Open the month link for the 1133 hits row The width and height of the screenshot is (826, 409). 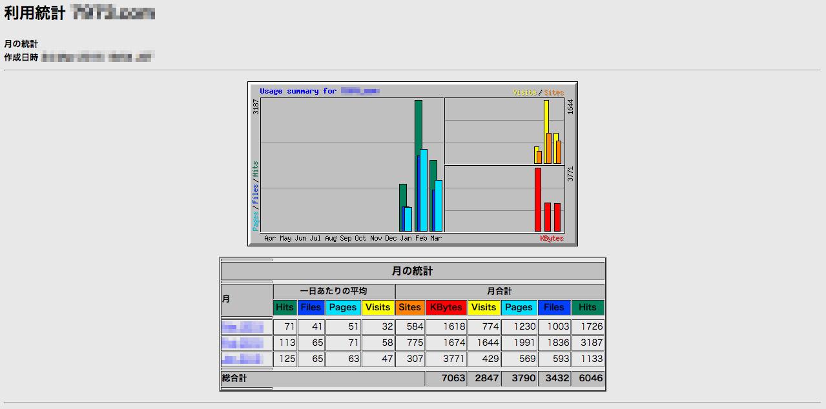[x=242, y=359]
